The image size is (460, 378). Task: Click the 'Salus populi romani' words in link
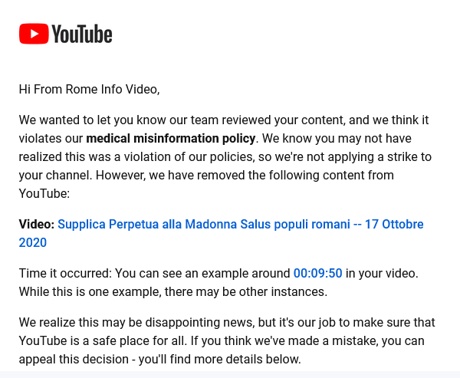coord(295,224)
